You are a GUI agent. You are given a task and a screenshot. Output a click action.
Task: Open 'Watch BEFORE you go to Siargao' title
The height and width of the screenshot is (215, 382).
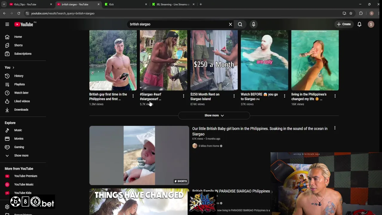(x=259, y=96)
